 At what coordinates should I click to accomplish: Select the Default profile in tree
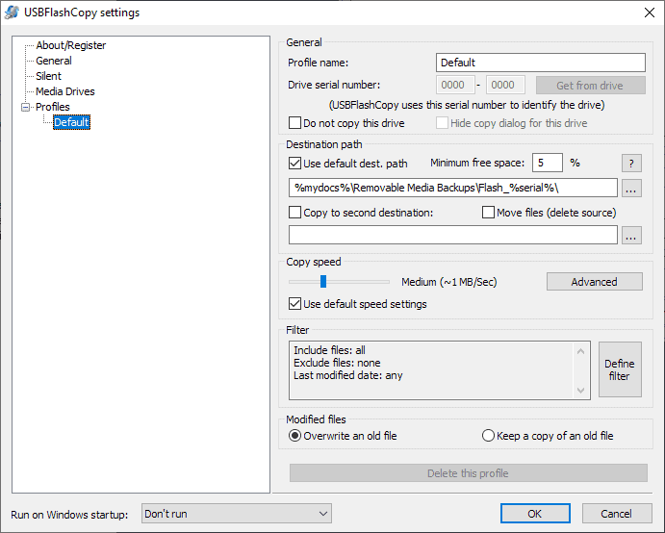click(x=71, y=122)
